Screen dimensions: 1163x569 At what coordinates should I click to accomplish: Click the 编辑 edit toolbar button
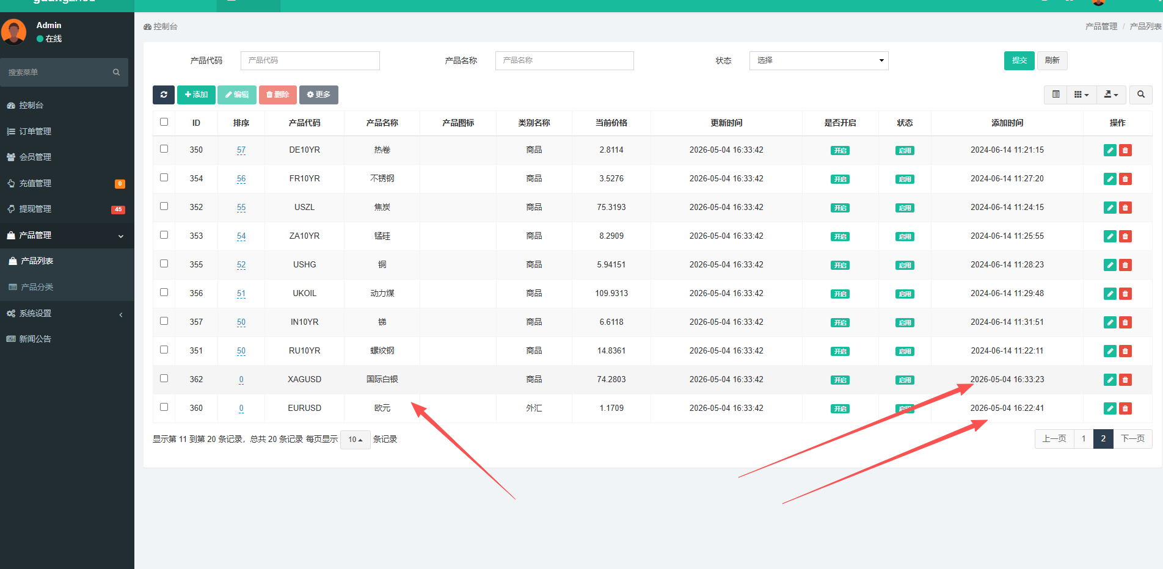pyautogui.click(x=237, y=95)
